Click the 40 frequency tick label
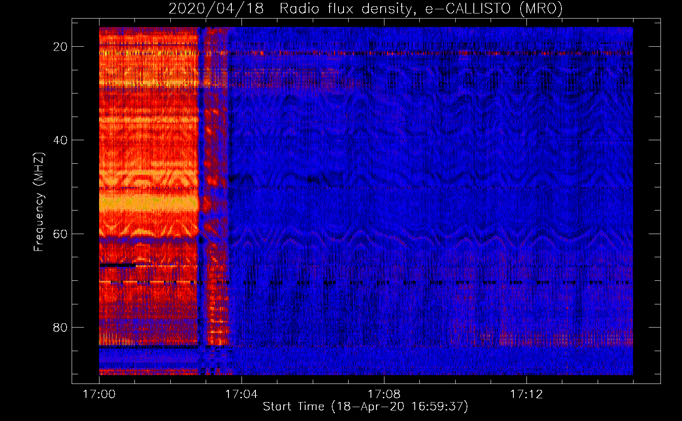 point(60,140)
